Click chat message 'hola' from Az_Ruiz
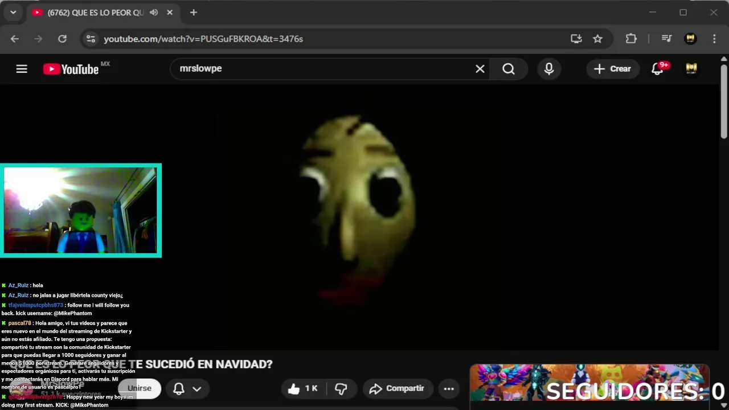729x410 pixels. pyautogui.click(x=38, y=285)
